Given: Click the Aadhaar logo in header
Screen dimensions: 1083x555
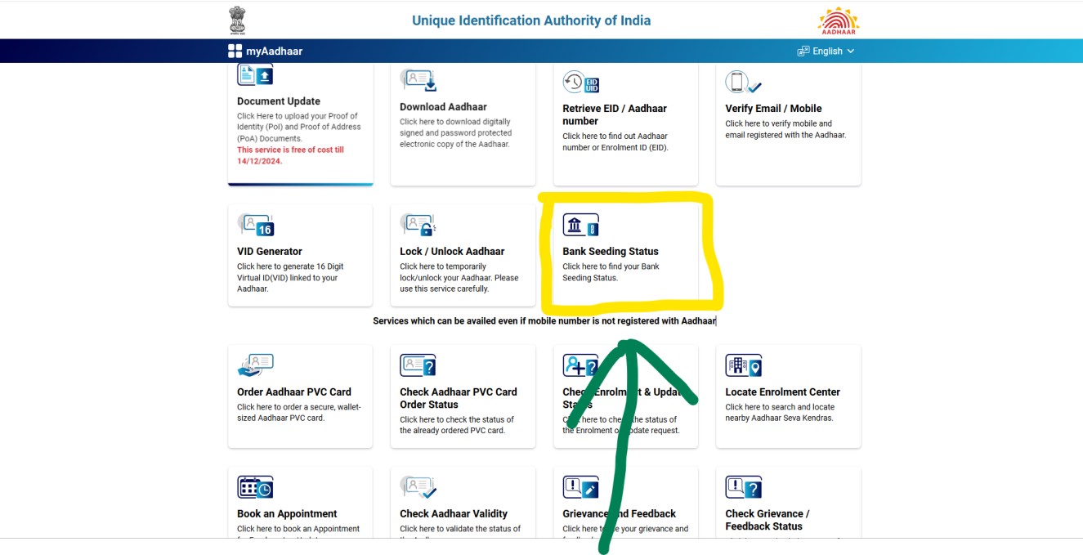Looking at the screenshot, I should coord(839,20).
